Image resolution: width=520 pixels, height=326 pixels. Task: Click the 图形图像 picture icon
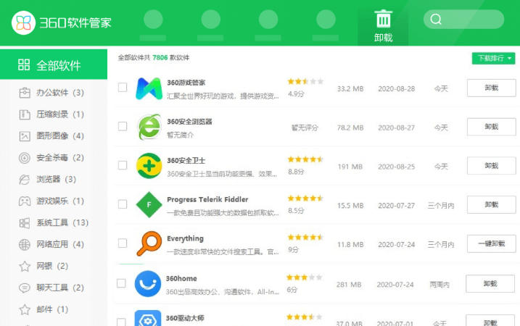click(25, 136)
